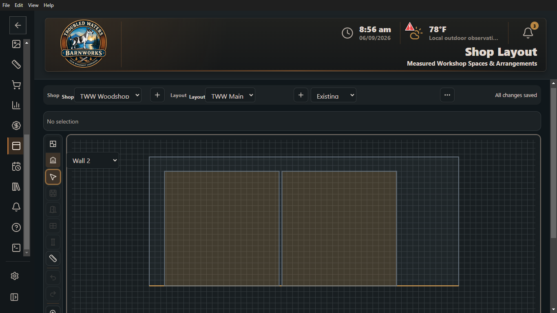Click the Troubled Waters Barnworks logo

(x=84, y=44)
